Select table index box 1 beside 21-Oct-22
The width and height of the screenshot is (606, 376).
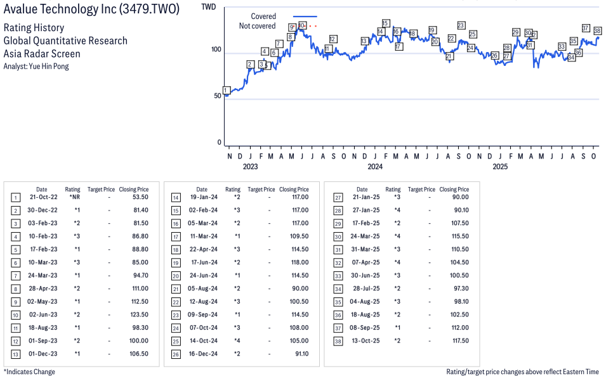pyautogui.click(x=15, y=197)
